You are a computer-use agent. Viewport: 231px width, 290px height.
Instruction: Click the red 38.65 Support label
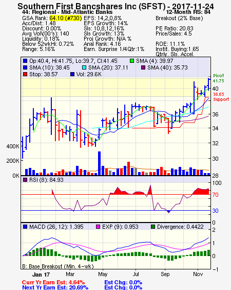pos(221,97)
